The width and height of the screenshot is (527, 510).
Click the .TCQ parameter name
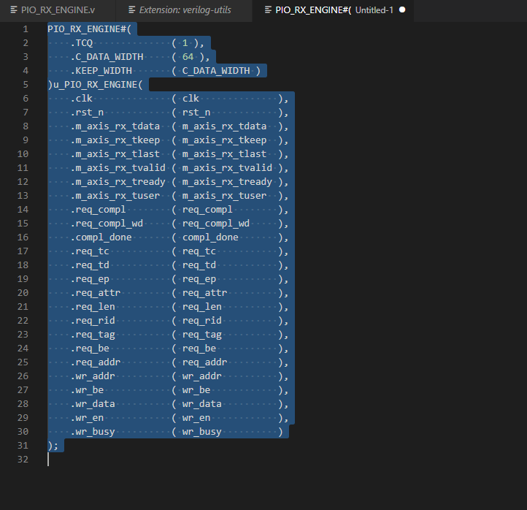coord(82,43)
